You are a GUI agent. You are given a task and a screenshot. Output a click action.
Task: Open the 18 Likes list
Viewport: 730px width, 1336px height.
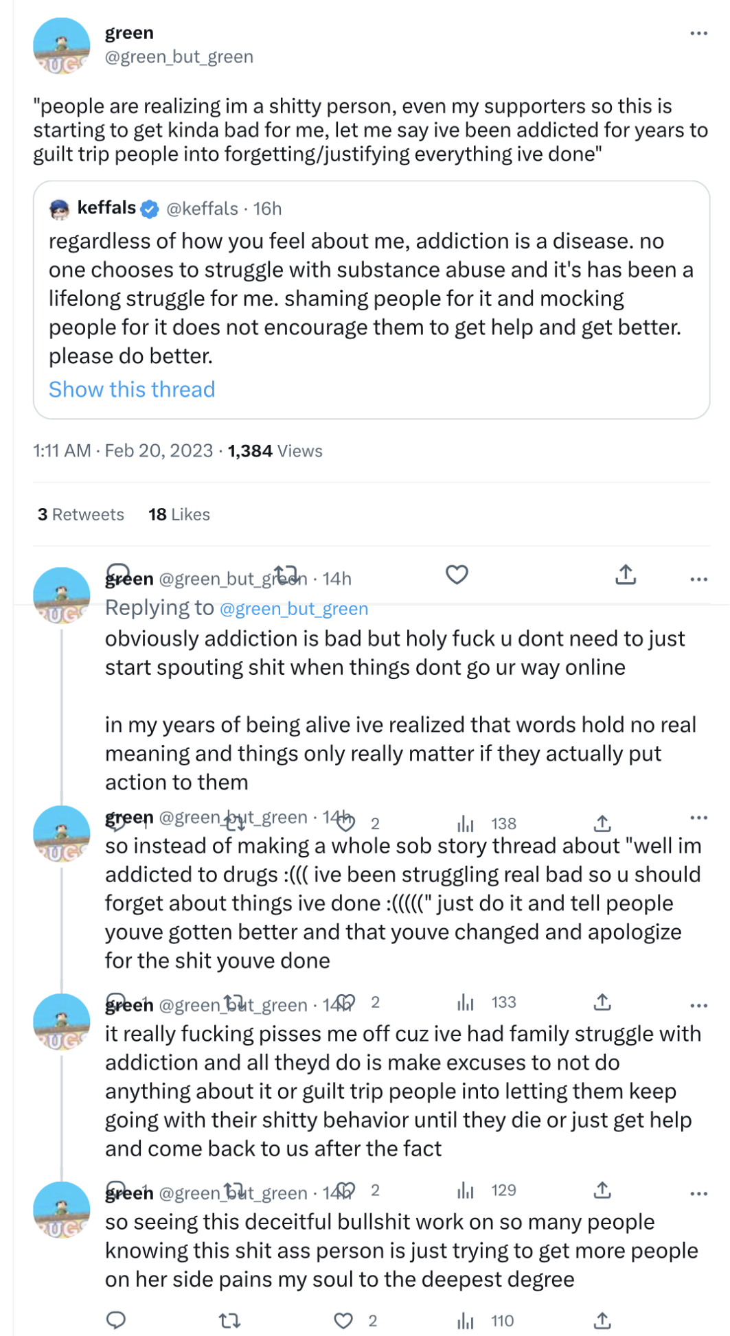(179, 514)
